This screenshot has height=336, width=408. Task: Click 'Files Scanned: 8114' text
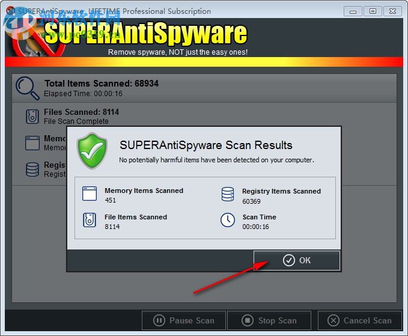[82, 112]
